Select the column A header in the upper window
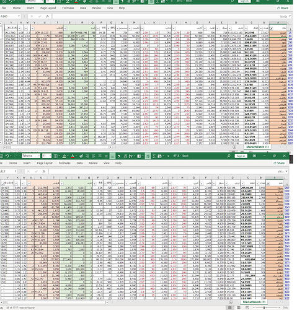 tap(278, 22)
